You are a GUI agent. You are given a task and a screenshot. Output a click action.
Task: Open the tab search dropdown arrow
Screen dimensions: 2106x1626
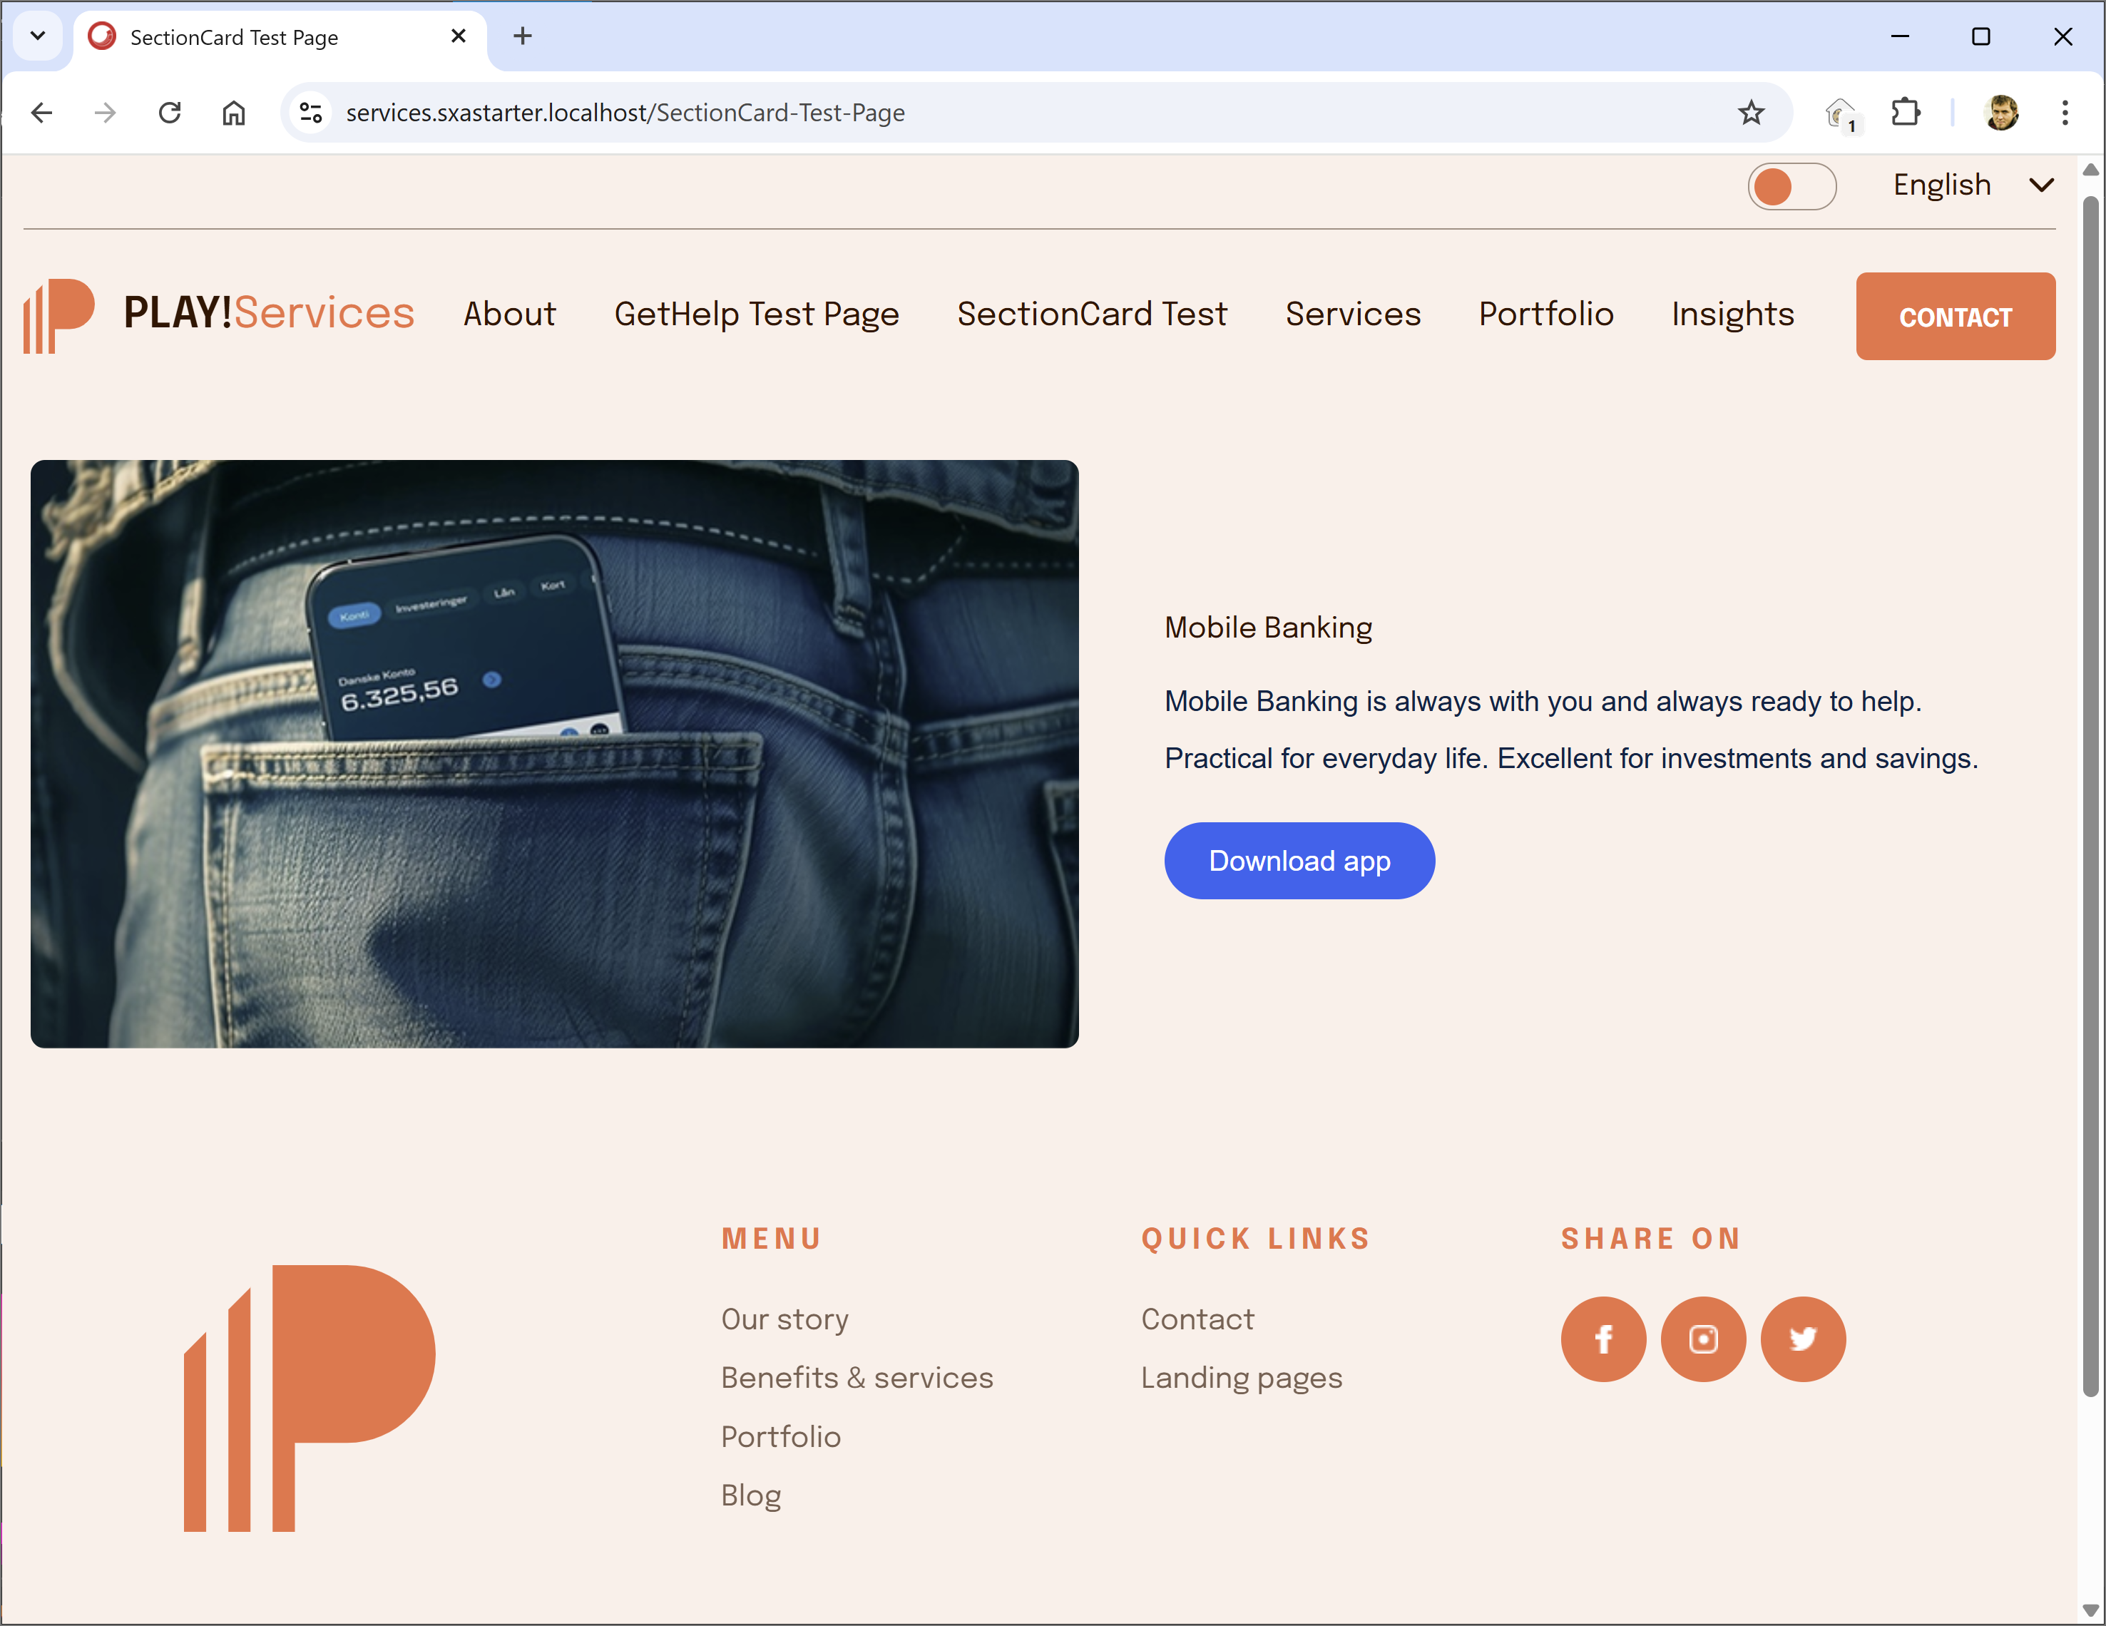(38, 36)
